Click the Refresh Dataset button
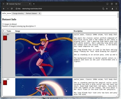The width and height of the screenshot is (121, 99). coord(31,13)
